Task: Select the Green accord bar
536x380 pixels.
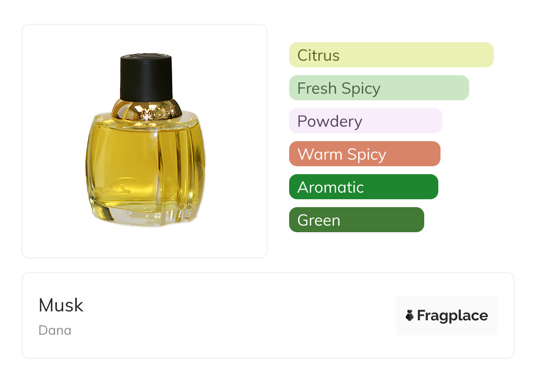Action: pos(356,220)
